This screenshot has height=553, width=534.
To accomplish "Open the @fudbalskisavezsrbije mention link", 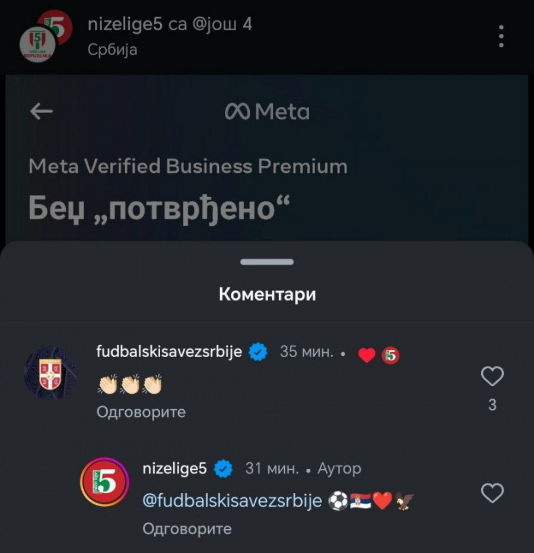I will tap(232, 501).
